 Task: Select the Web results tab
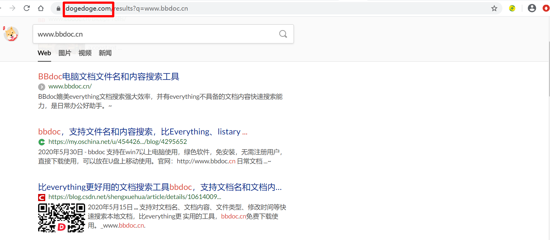point(44,53)
